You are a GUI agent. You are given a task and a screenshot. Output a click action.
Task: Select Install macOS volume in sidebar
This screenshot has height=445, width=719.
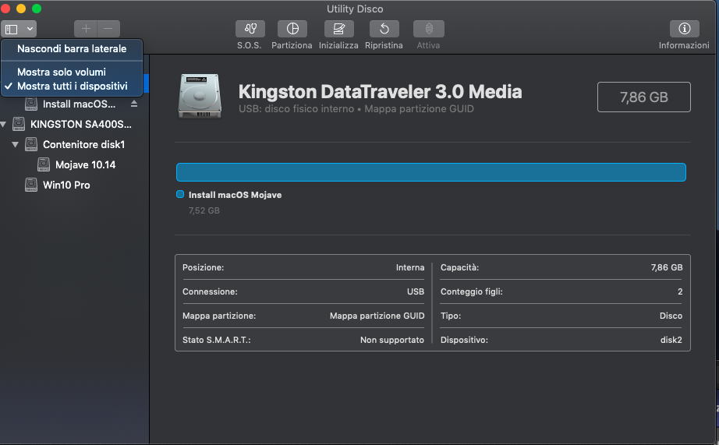pyautogui.click(x=79, y=104)
